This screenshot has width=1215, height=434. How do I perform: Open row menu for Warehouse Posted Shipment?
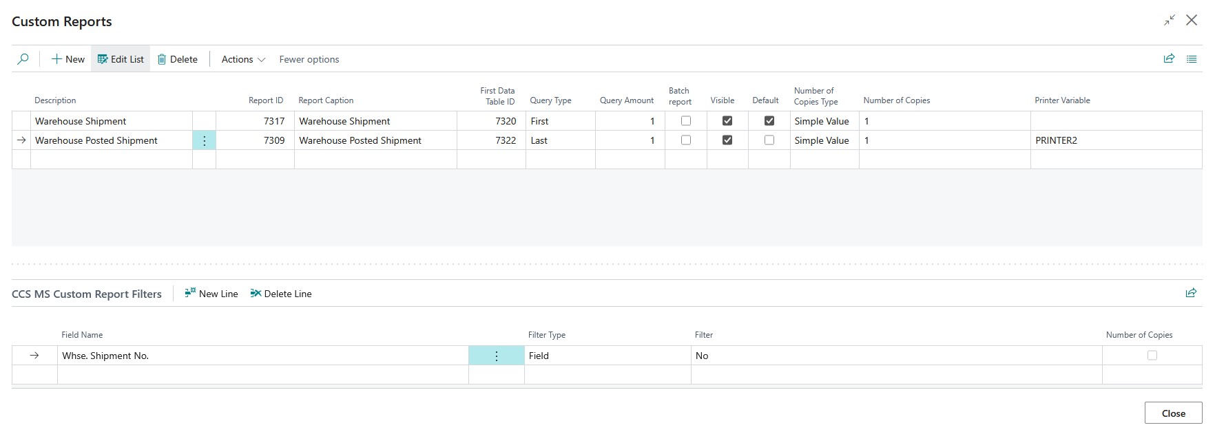(205, 140)
